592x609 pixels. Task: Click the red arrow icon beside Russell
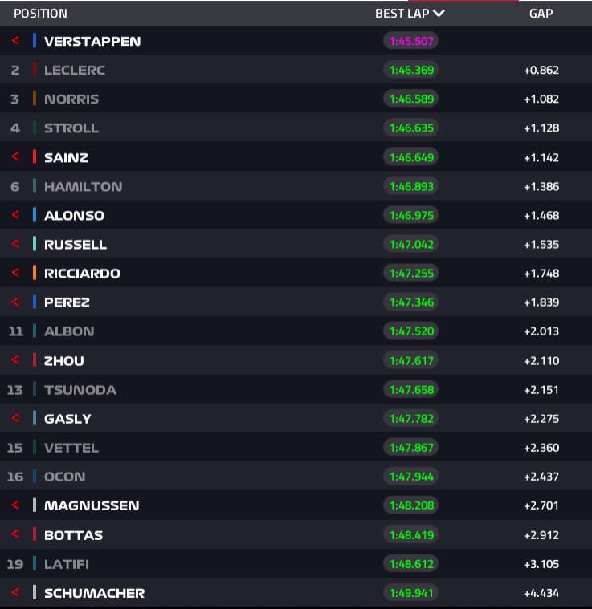15,244
